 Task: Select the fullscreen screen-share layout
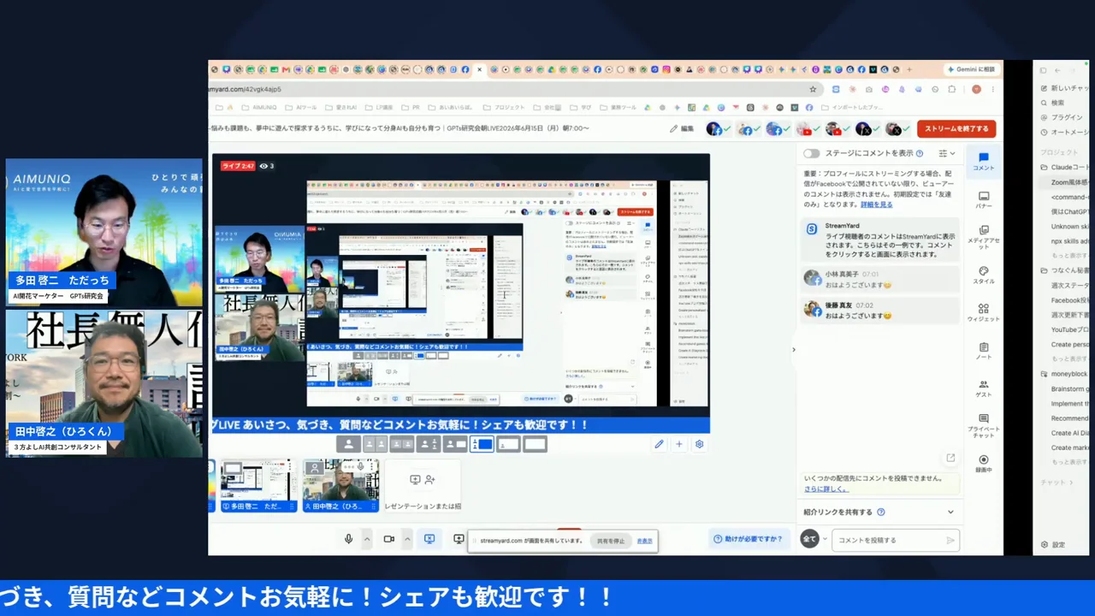coord(535,444)
